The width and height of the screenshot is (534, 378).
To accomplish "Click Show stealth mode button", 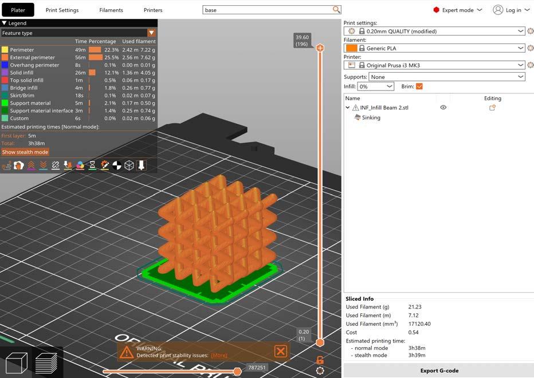I will 25,152.
